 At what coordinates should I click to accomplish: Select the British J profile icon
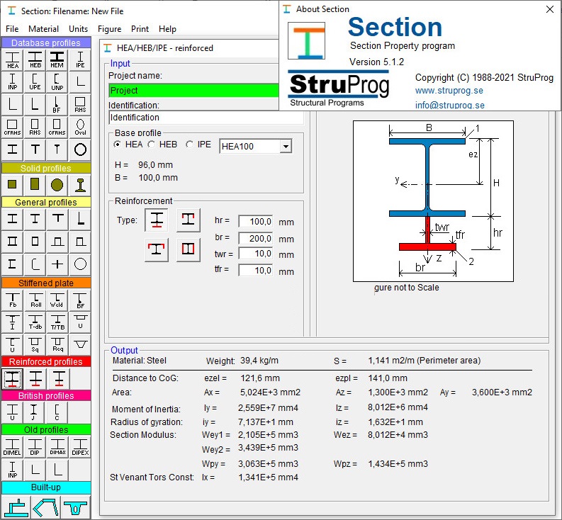[35, 412]
